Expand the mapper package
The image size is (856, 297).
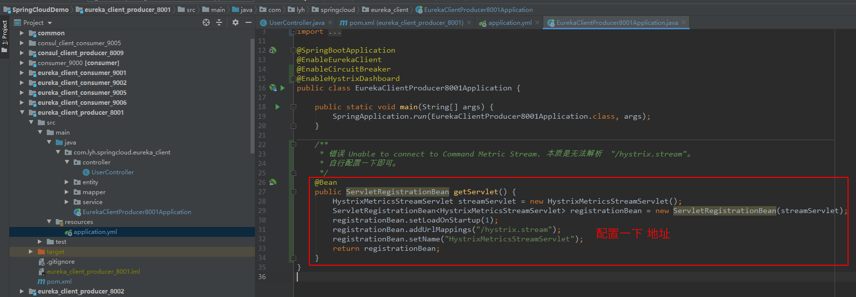coord(67,192)
